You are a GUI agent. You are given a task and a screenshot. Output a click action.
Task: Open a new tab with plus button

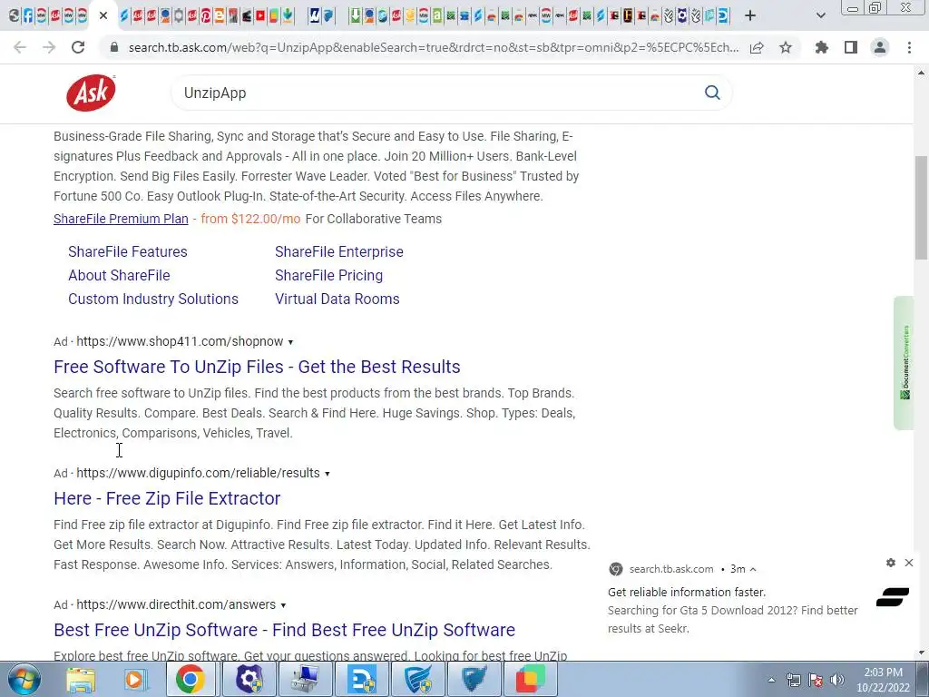point(750,15)
